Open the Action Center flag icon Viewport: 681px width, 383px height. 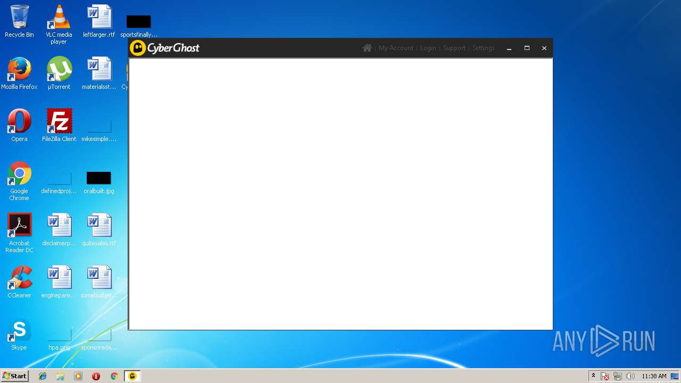[x=605, y=376]
